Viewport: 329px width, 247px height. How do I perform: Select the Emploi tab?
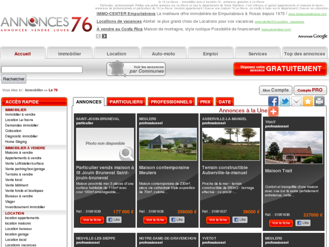pos(211,53)
